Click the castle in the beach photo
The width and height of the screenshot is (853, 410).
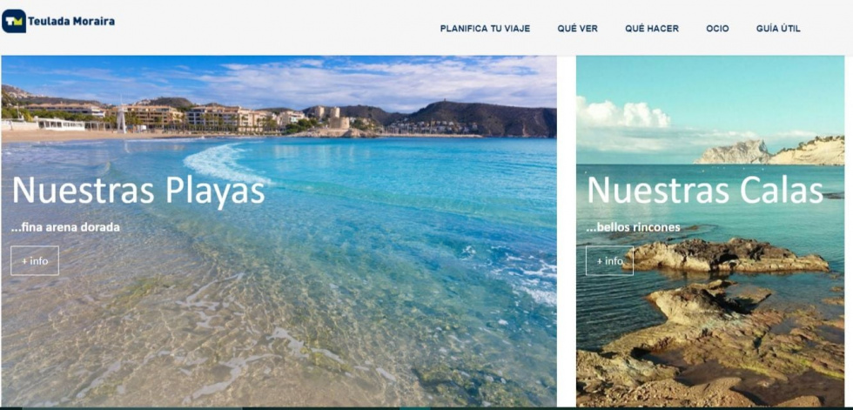click(332, 118)
